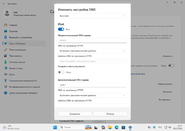185x131 pixels.
Task: Open the weather widget showing 14°C
Action: 11,127
